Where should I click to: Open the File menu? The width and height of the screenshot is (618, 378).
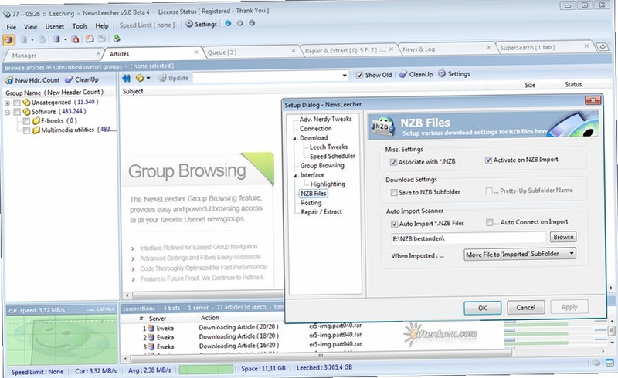pyautogui.click(x=11, y=27)
